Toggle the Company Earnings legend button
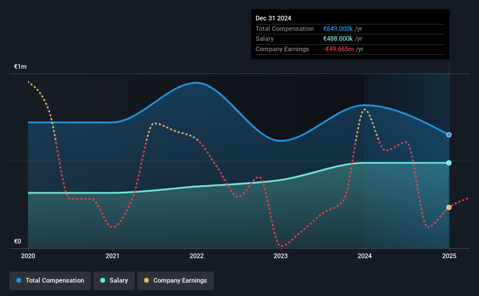The width and height of the screenshot is (479, 296). tap(176, 280)
